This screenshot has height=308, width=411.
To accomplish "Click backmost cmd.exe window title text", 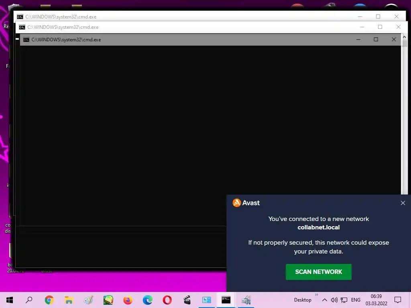I will 61,17.
